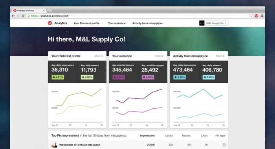Click the 36,310 avg daily impressions value
This screenshot has width=275, height=149.
[x=60, y=70]
